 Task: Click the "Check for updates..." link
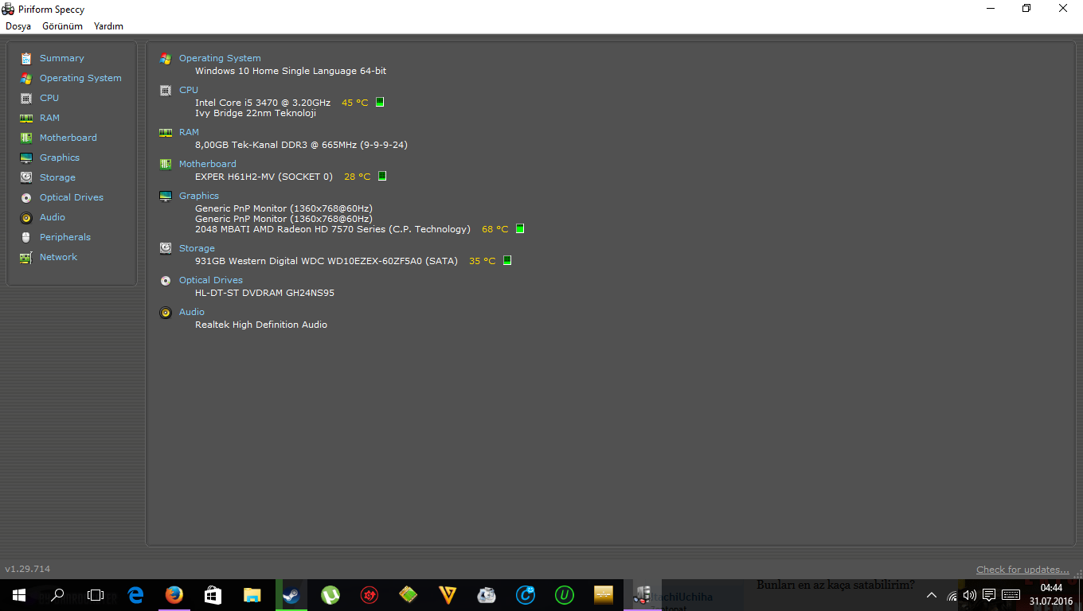1023,570
